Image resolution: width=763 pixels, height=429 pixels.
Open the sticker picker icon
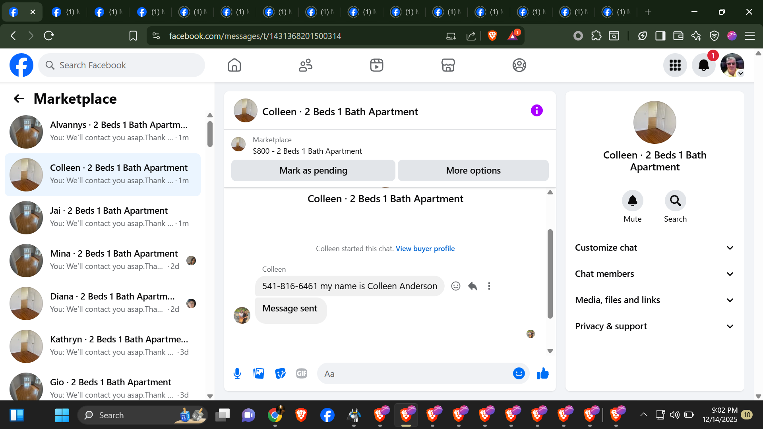(280, 373)
